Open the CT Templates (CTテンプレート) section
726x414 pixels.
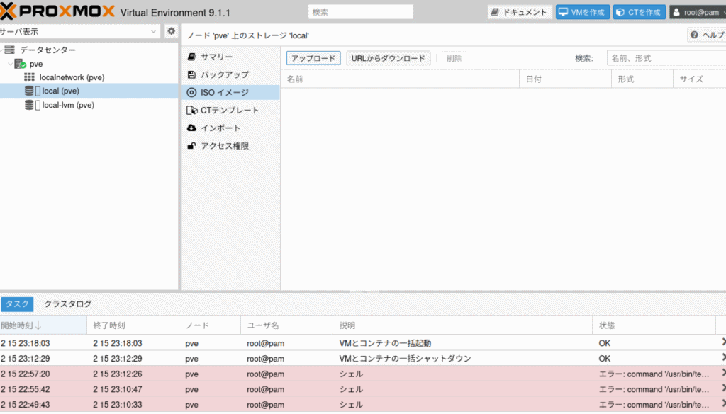(x=230, y=111)
